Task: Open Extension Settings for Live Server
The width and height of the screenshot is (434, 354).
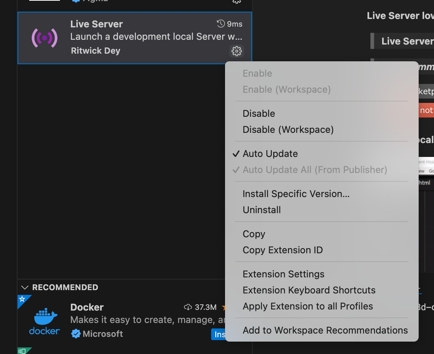Action: coord(283,274)
